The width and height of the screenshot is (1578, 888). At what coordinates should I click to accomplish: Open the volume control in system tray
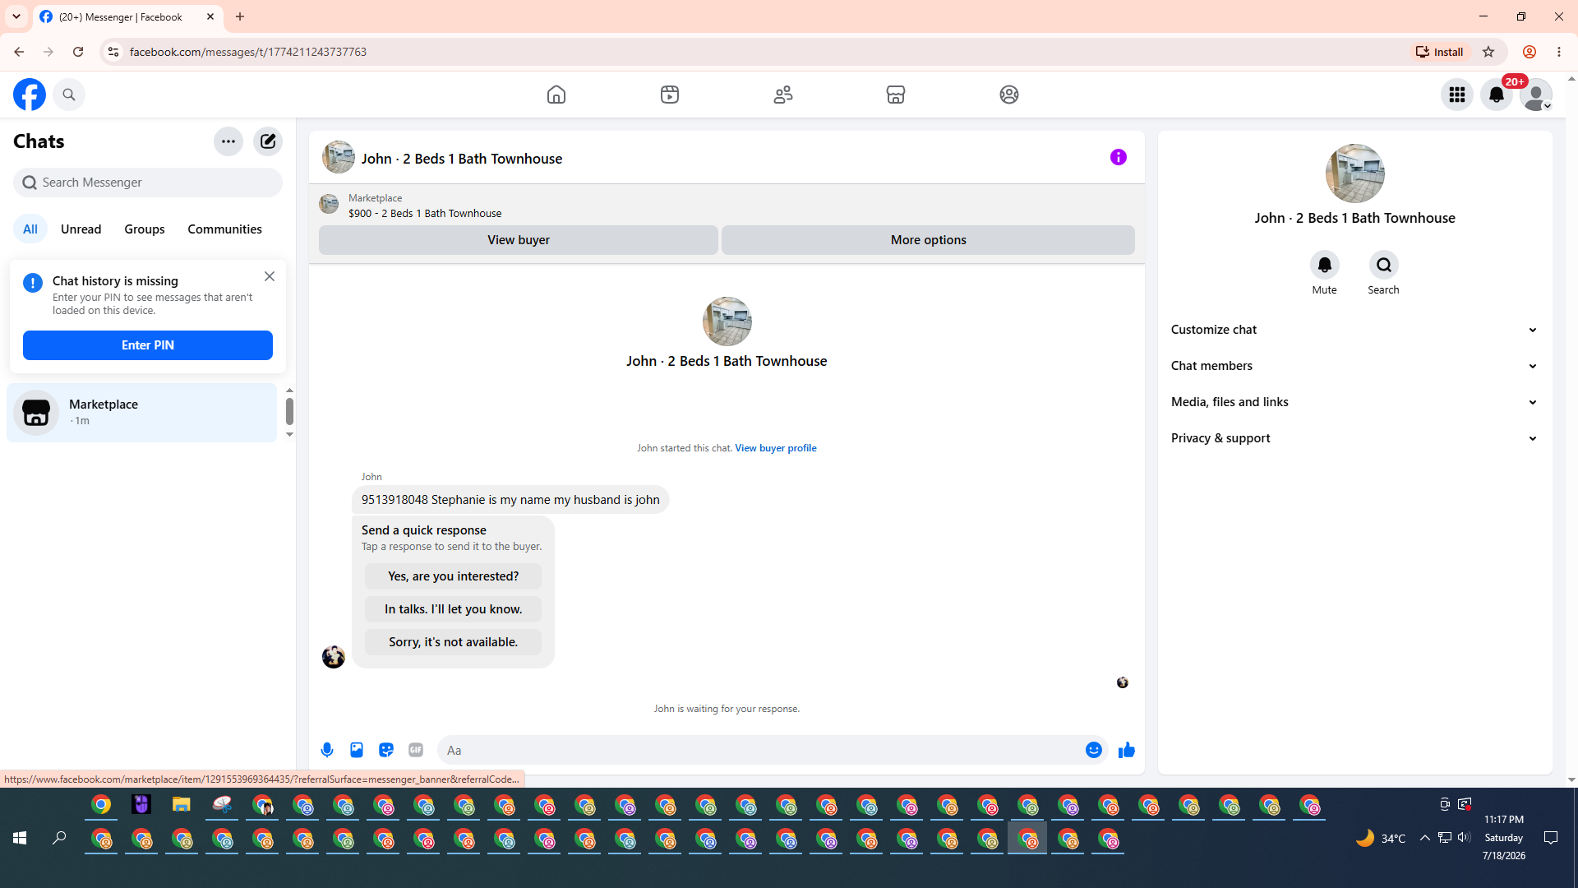pos(1465,838)
